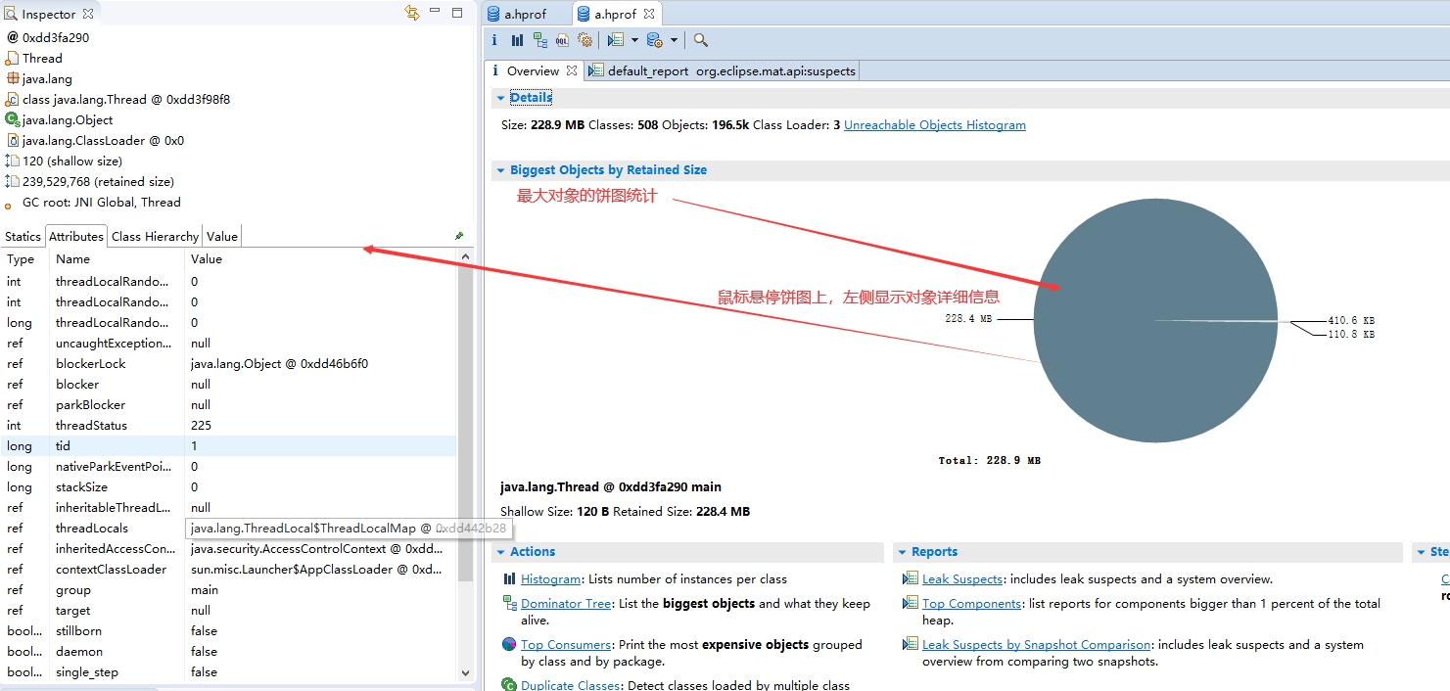This screenshot has width=1450, height=691.
Task: Select the blockerLock attribute row
Action: coord(229,363)
